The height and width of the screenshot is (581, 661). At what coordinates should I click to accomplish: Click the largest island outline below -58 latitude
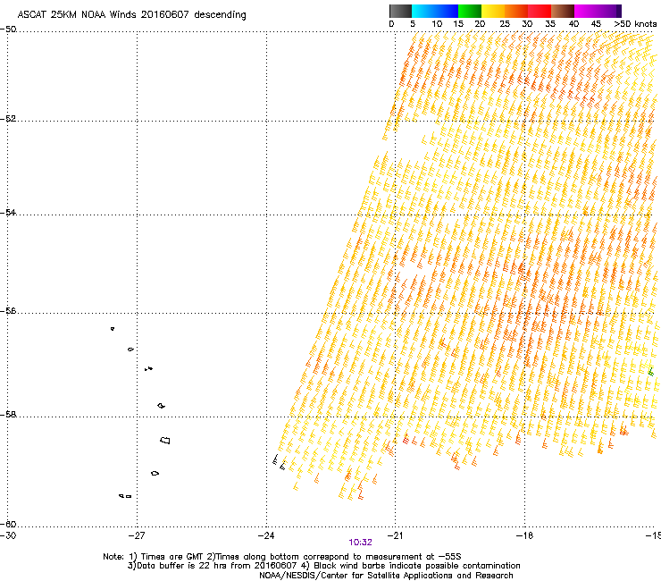tap(165, 441)
